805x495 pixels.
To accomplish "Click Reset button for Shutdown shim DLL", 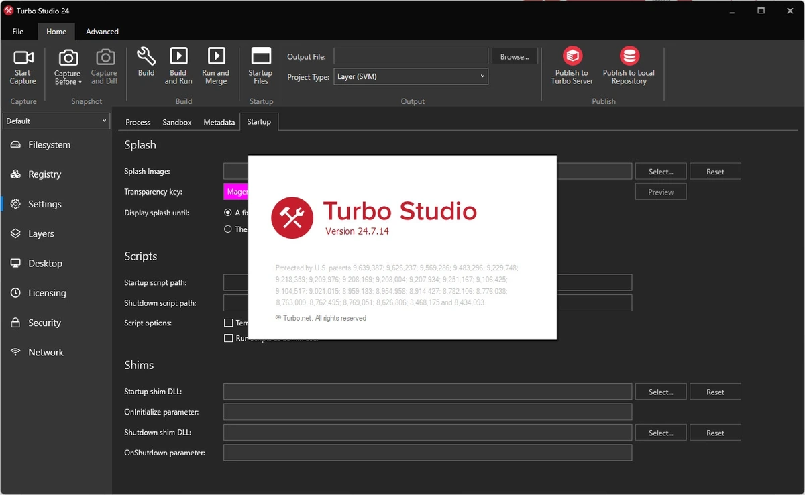I will pos(715,433).
